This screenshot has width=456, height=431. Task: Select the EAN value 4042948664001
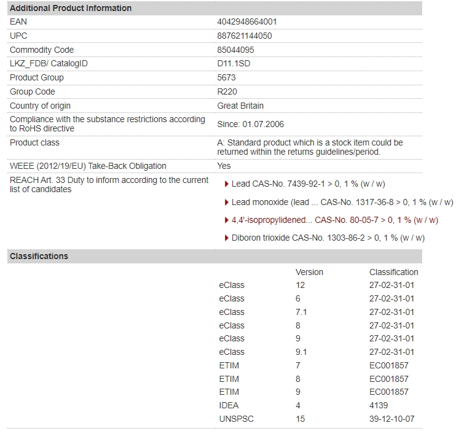(247, 22)
